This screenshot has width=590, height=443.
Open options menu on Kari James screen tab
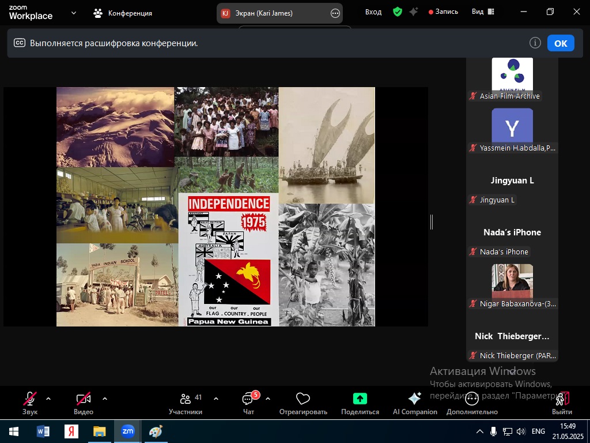click(335, 14)
